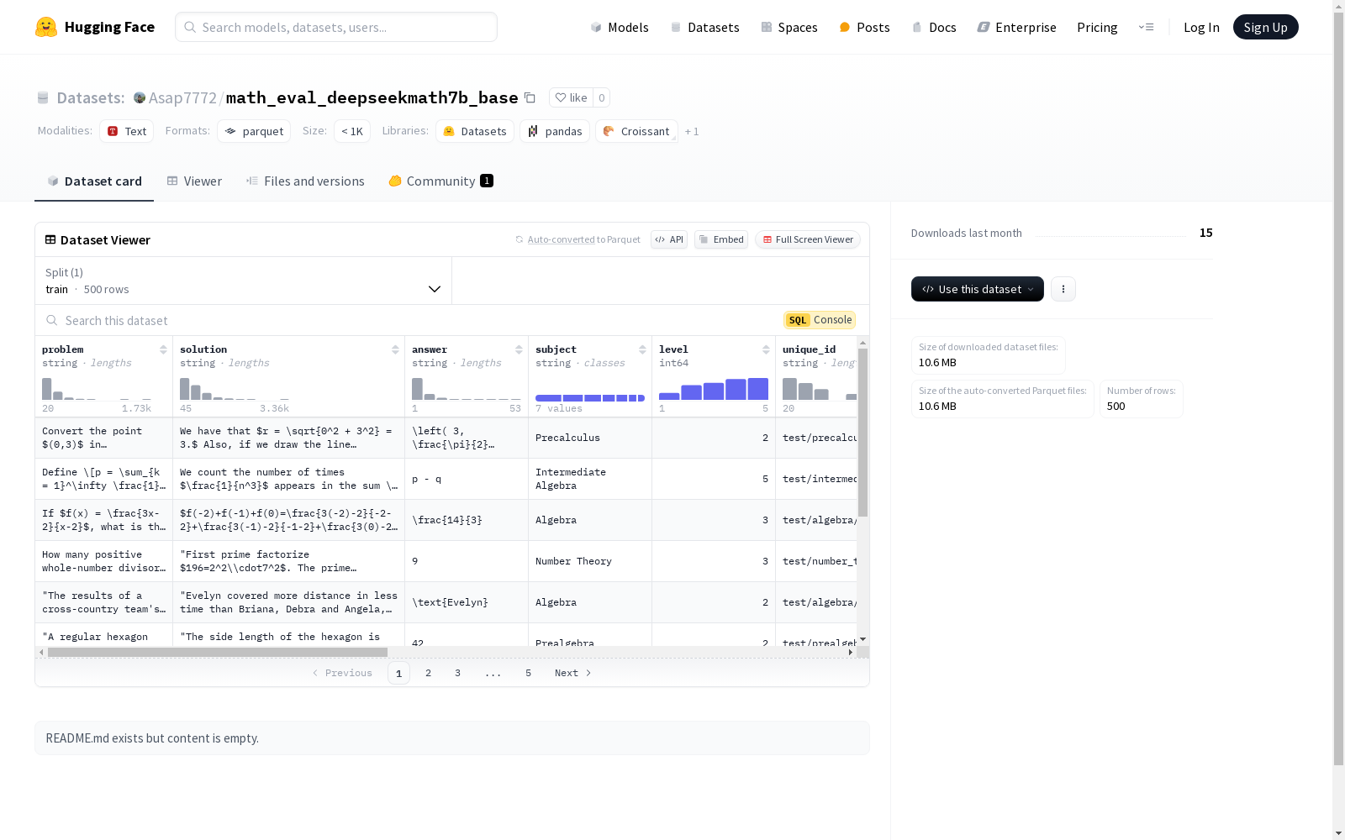Sort the problem column
Image resolution: width=1345 pixels, height=840 pixels.
163,349
